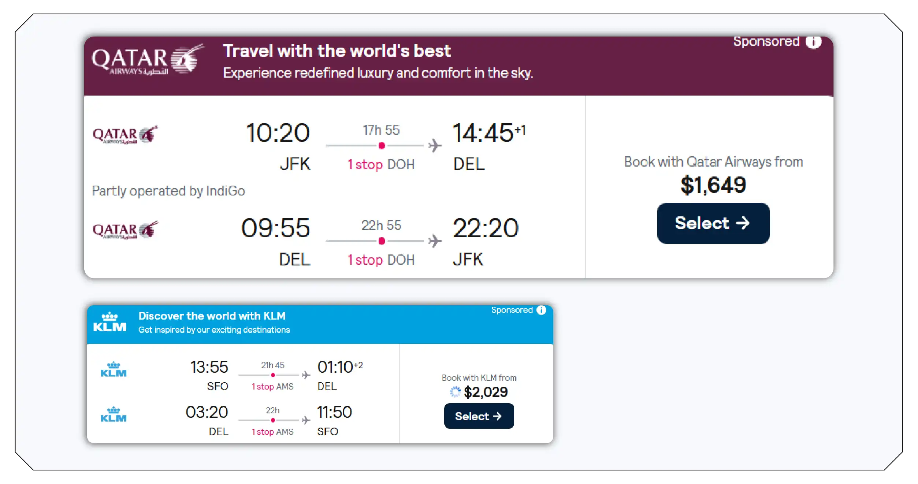Expand the 1 stop DOH details on the return leg

(380, 260)
